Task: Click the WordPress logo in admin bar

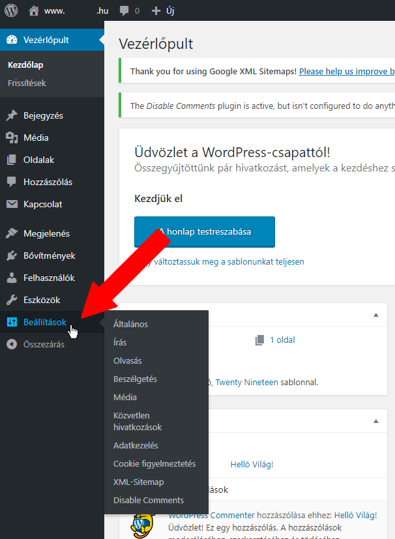Action: [11, 10]
